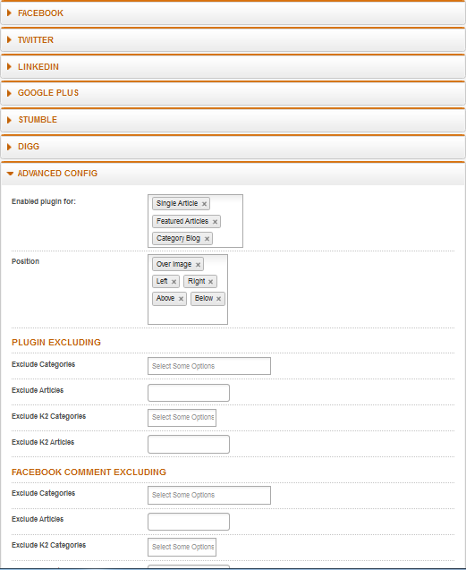Remove the Above position tag

point(181,299)
